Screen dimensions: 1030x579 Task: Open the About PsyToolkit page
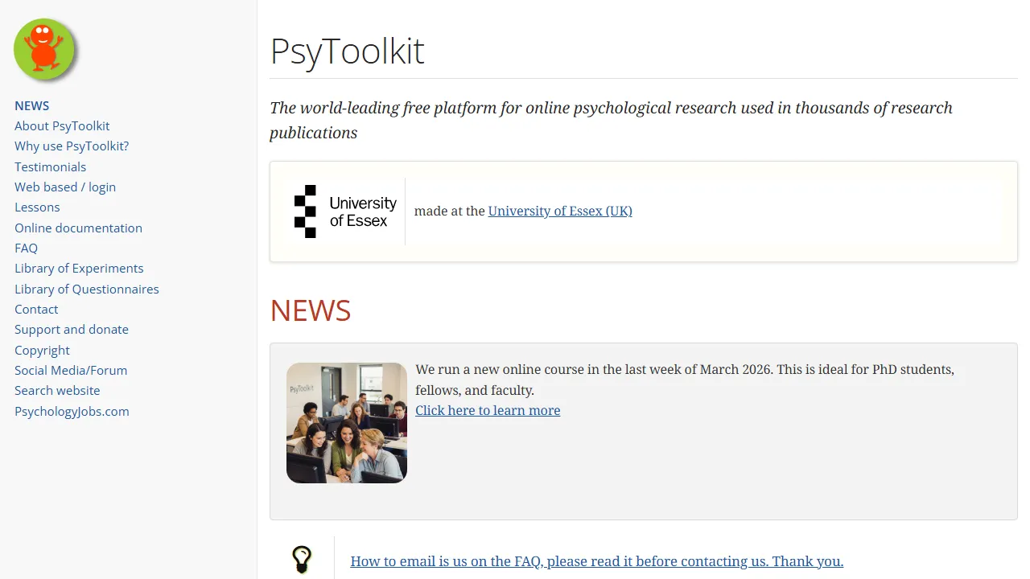point(62,126)
